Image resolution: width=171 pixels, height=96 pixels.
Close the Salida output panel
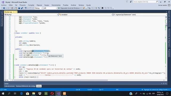(166, 83)
